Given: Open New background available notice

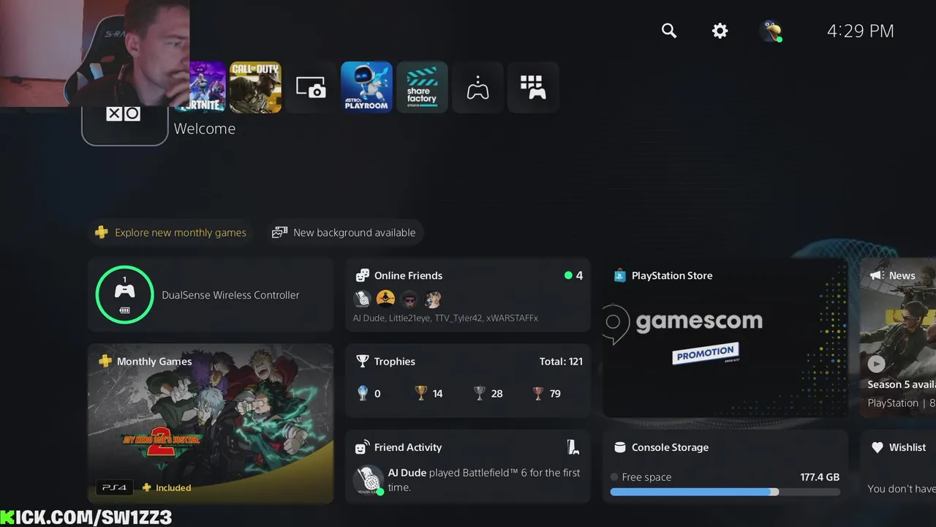Looking at the screenshot, I should click(x=344, y=233).
